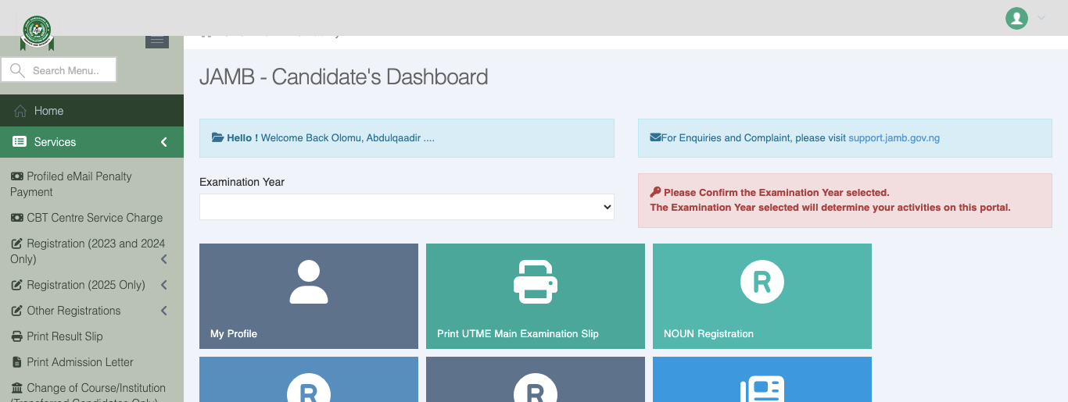Expand the arrow beside the user avatar
The height and width of the screenshot is (402, 1068).
1041,18
